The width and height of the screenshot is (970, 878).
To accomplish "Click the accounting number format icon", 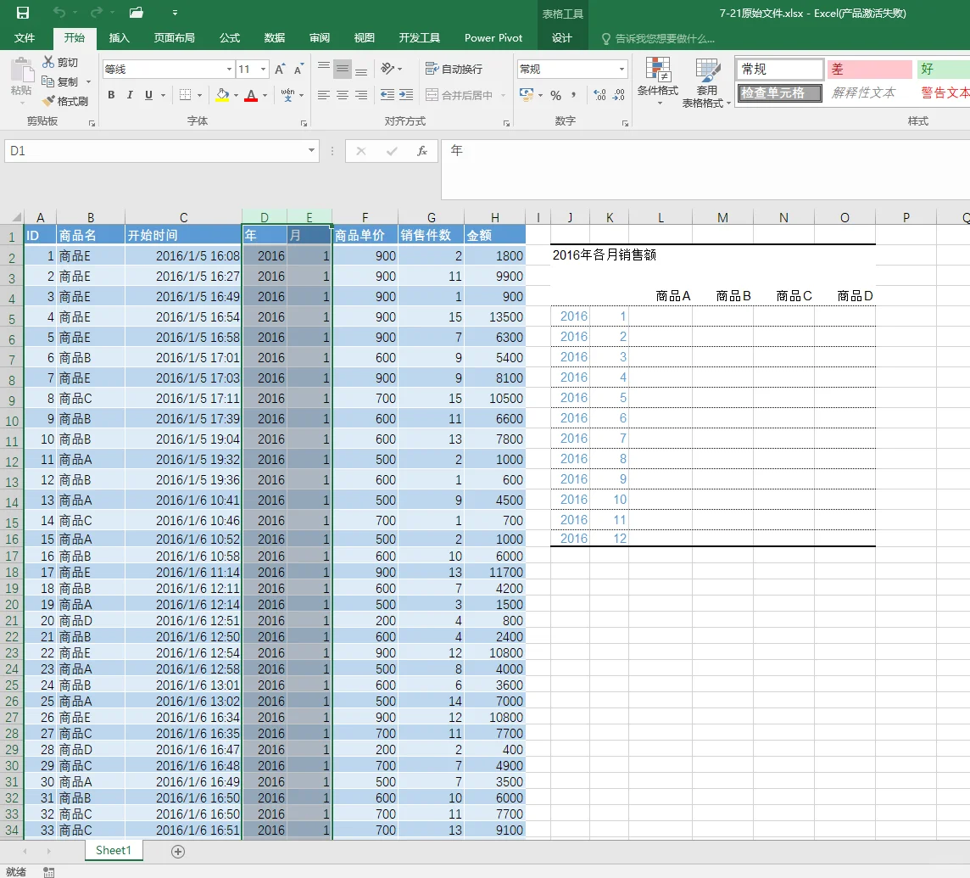I will (527, 95).
